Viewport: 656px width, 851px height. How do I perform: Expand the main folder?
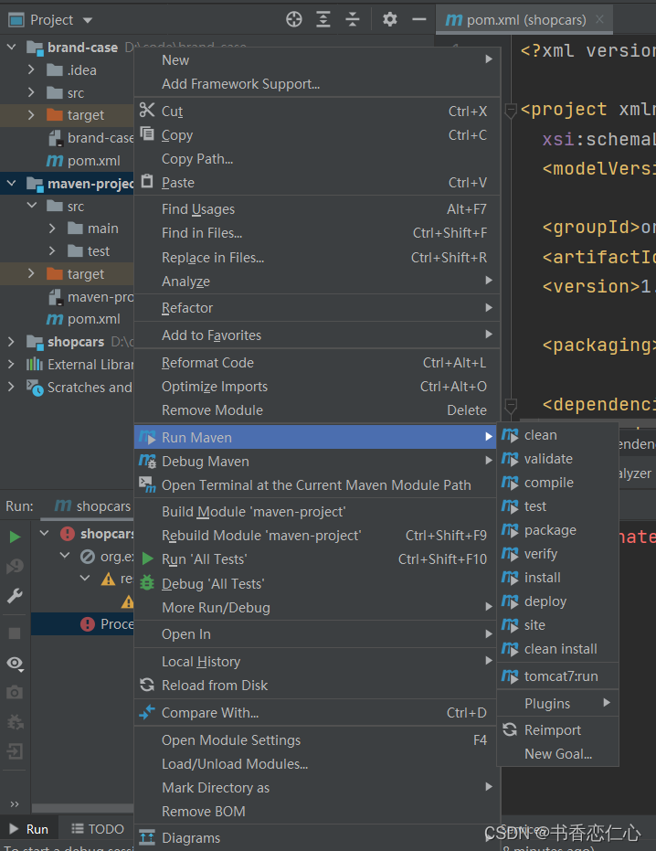pos(52,229)
